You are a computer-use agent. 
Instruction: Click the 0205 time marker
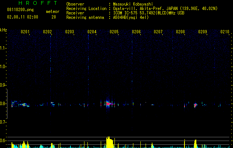pyautogui.click(x=114, y=32)
